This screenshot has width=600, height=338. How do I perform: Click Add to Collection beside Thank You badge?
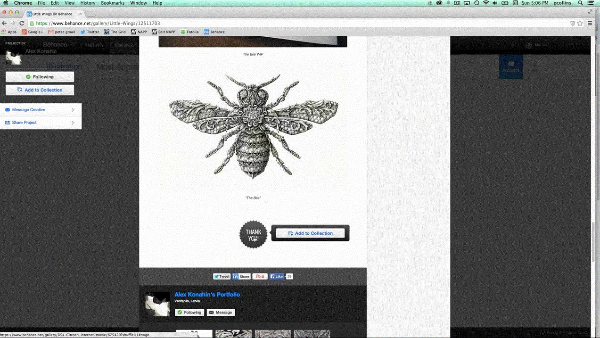pyautogui.click(x=310, y=233)
